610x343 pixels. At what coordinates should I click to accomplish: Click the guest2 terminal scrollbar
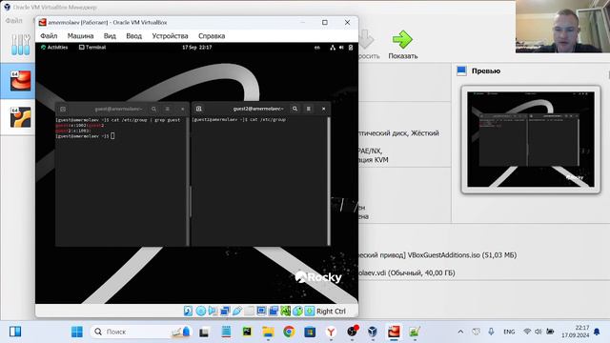(329, 181)
